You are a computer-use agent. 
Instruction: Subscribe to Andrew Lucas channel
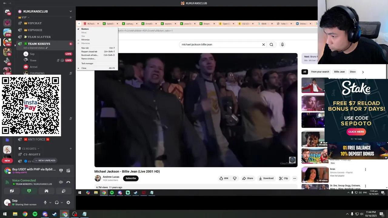pyautogui.click(x=131, y=178)
